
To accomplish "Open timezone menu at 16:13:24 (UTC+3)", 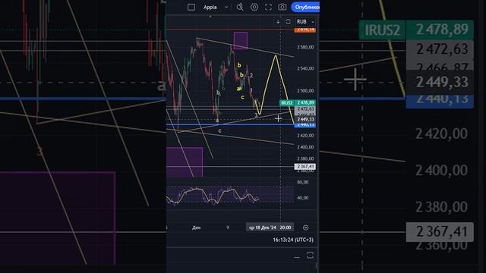I will pos(293,240).
